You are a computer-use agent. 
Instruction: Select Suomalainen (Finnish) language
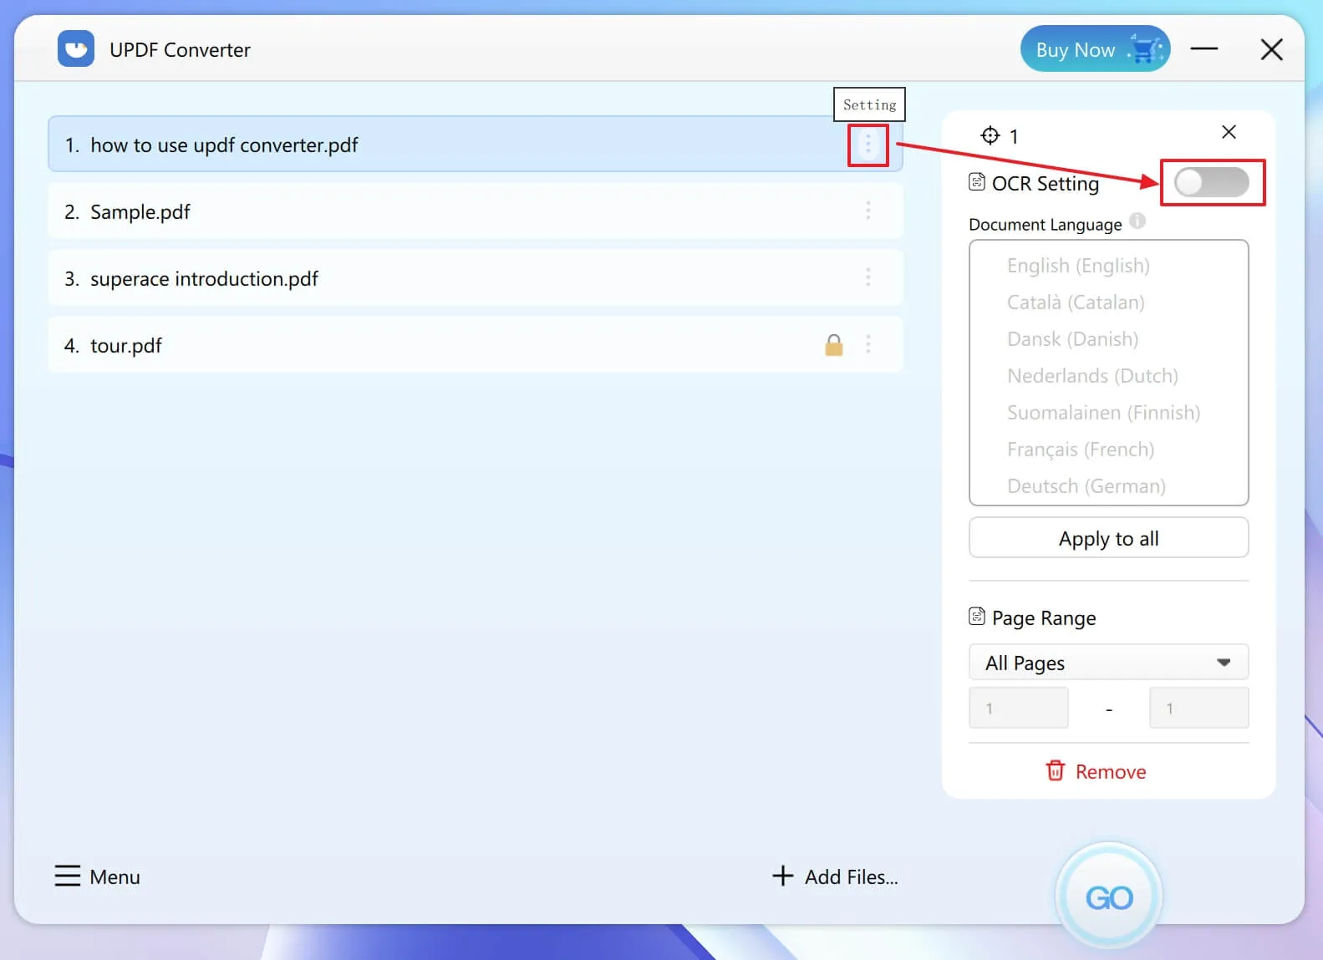click(1103, 413)
